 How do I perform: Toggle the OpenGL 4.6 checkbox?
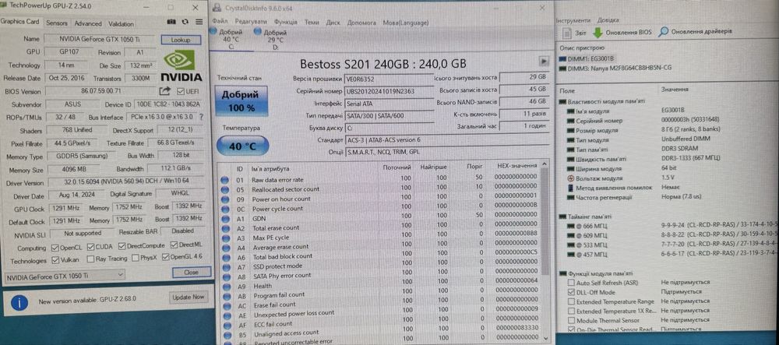click(166, 257)
